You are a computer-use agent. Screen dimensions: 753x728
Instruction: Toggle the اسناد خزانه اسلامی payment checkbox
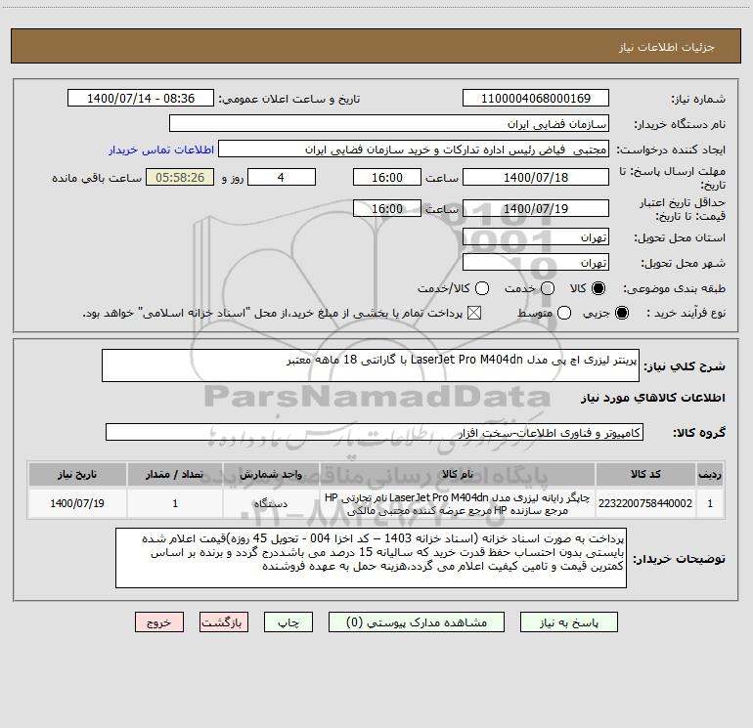click(474, 314)
